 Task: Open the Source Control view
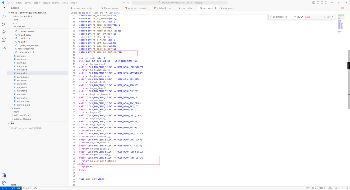pos(4,25)
